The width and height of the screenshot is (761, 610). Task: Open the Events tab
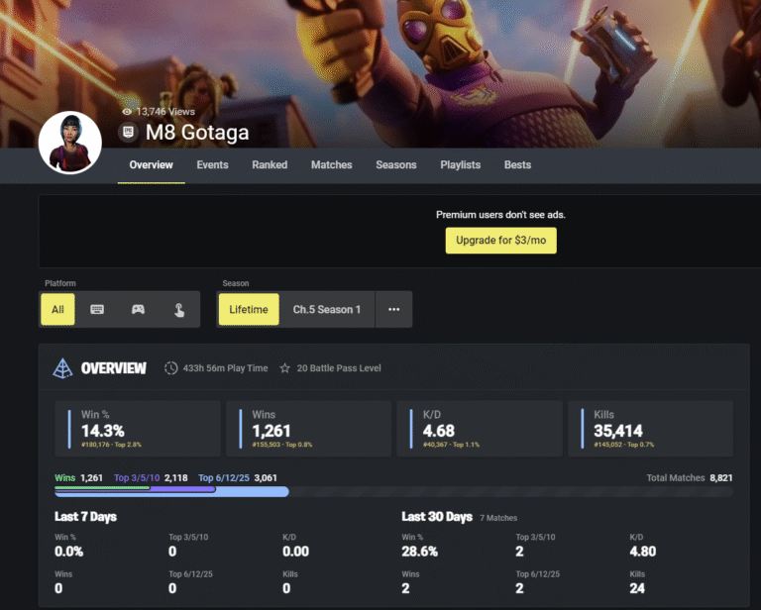[212, 164]
